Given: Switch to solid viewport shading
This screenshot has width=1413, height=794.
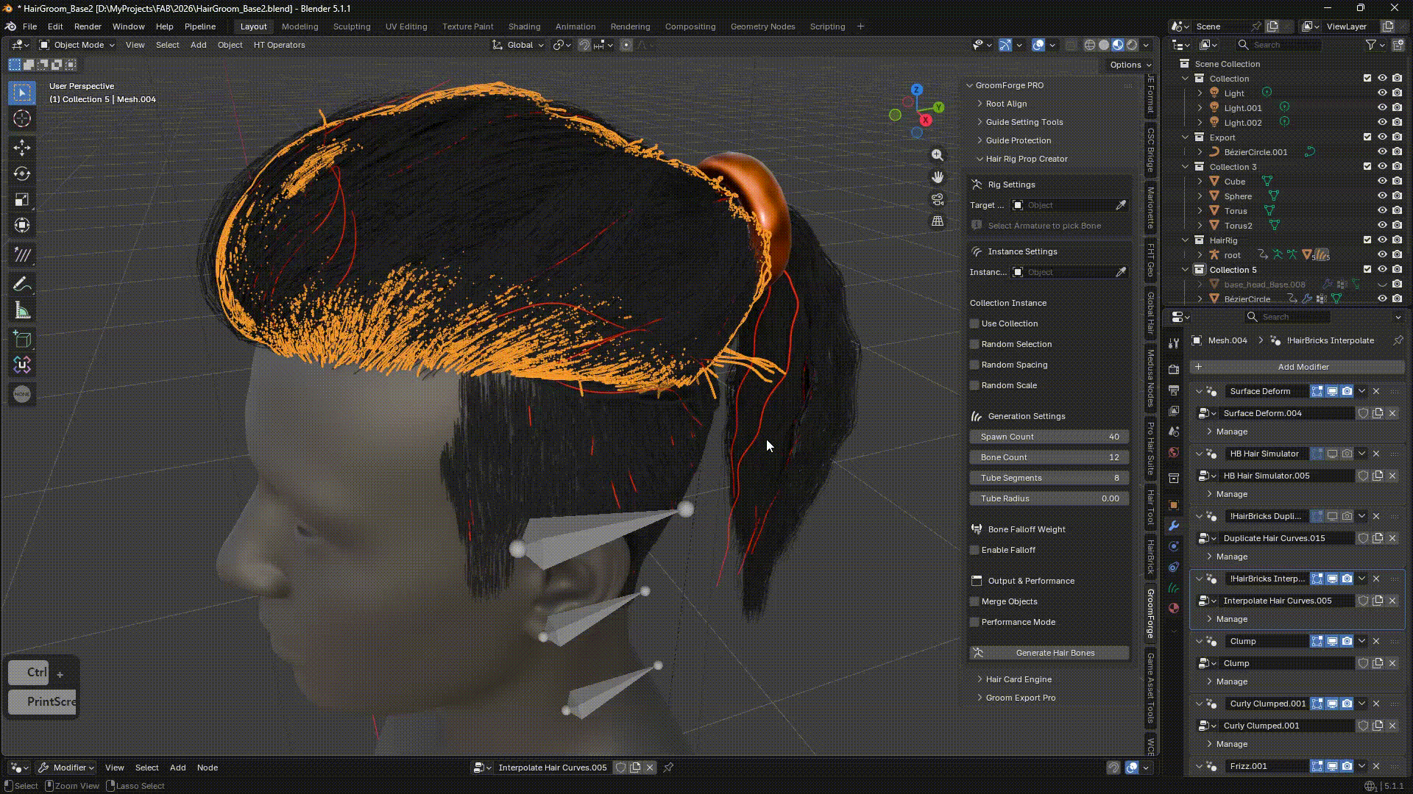Looking at the screenshot, I should click(1104, 45).
